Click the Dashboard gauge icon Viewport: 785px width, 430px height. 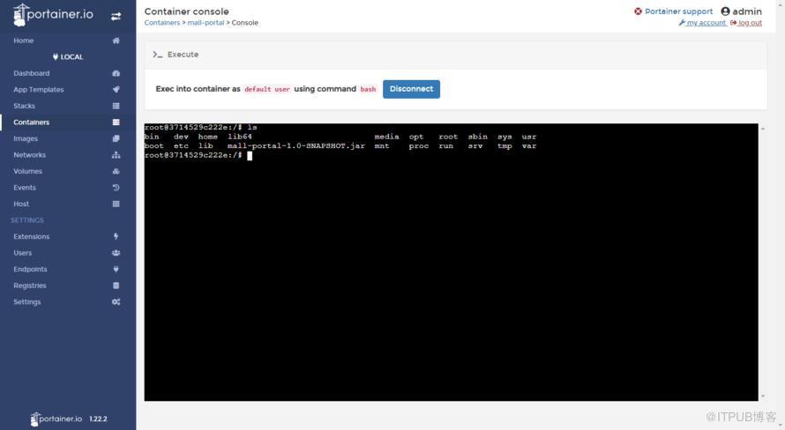point(116,73)
